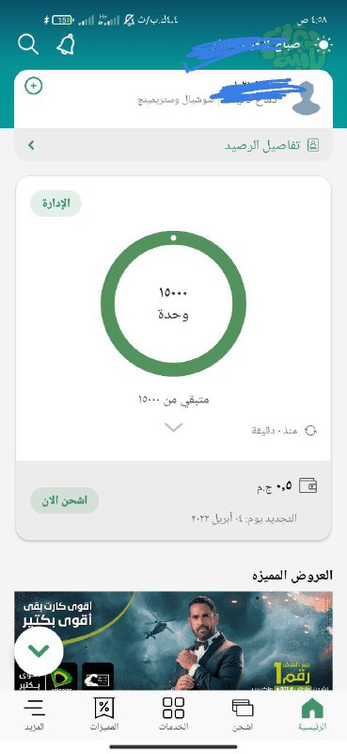The height and width of the screenshot is (754, 347).
Task: Open the search magnifier icon
Action: (28, 44)
